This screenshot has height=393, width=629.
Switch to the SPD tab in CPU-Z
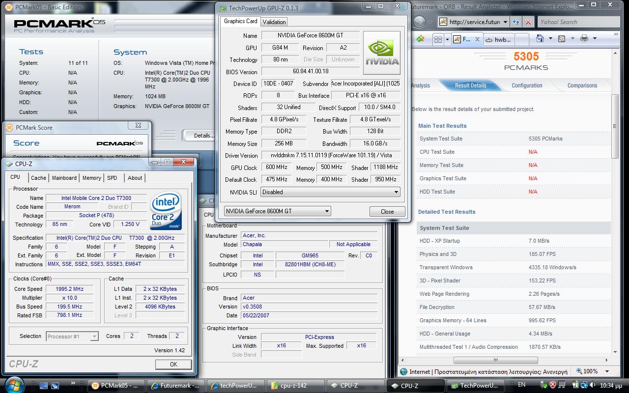[112, 178]
